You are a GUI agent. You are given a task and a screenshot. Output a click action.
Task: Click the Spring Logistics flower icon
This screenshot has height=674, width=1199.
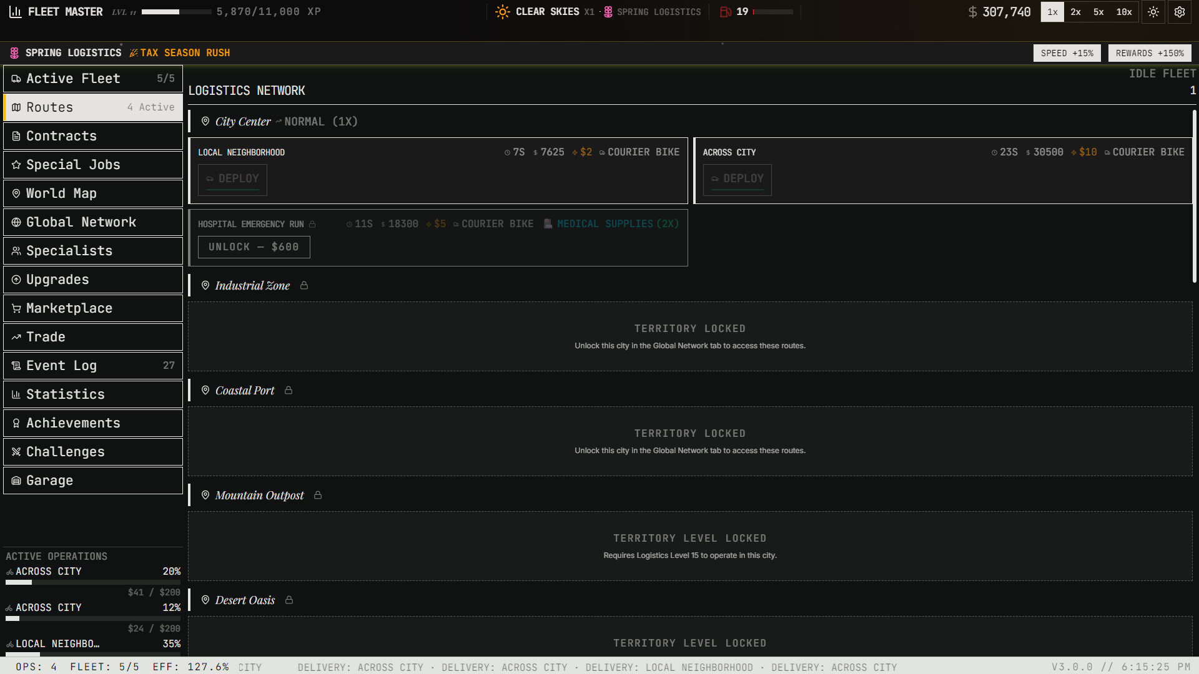14,53
